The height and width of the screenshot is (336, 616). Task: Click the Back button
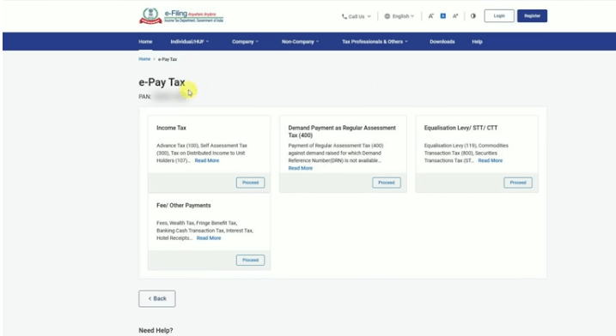tap(157, 299)
